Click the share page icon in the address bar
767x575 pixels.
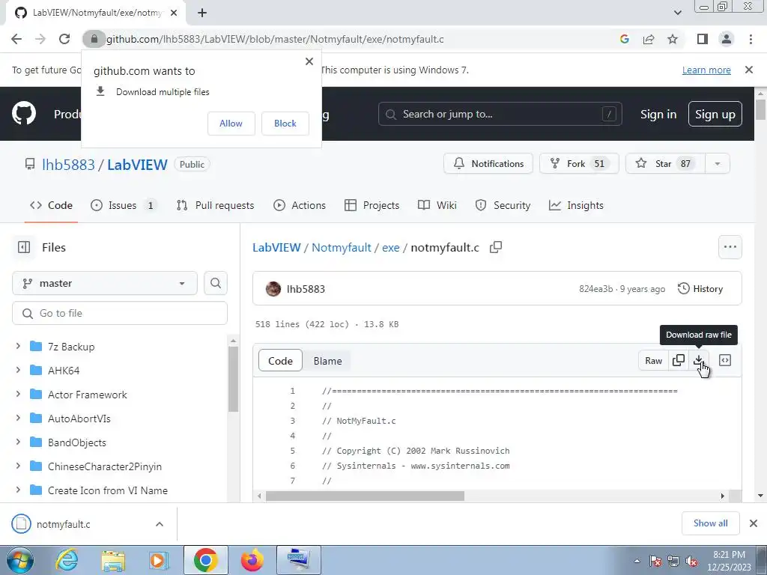click(x=649, y=39)
